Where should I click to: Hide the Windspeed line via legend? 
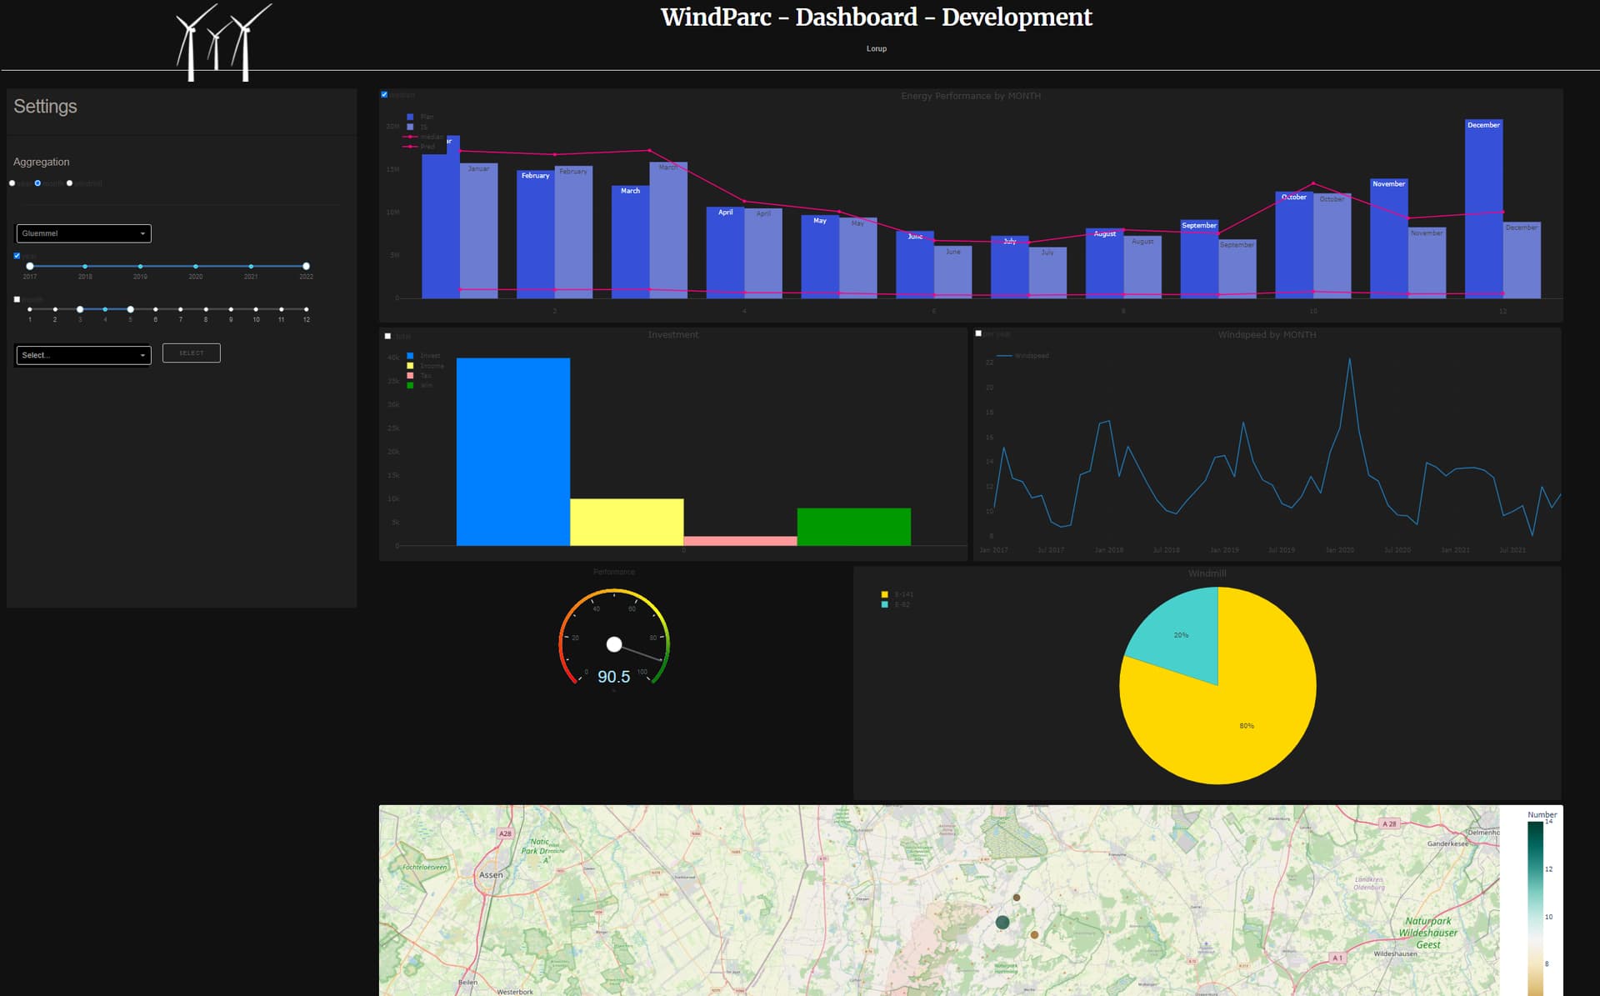(x=1005, y=356)
